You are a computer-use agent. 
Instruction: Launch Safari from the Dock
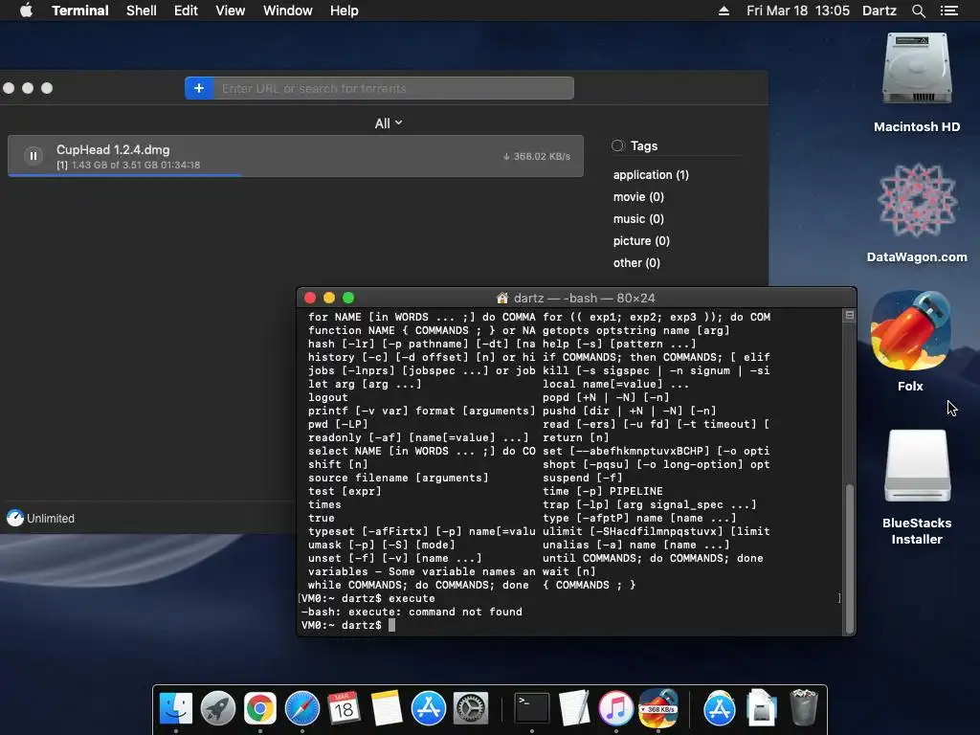(301, 708)
